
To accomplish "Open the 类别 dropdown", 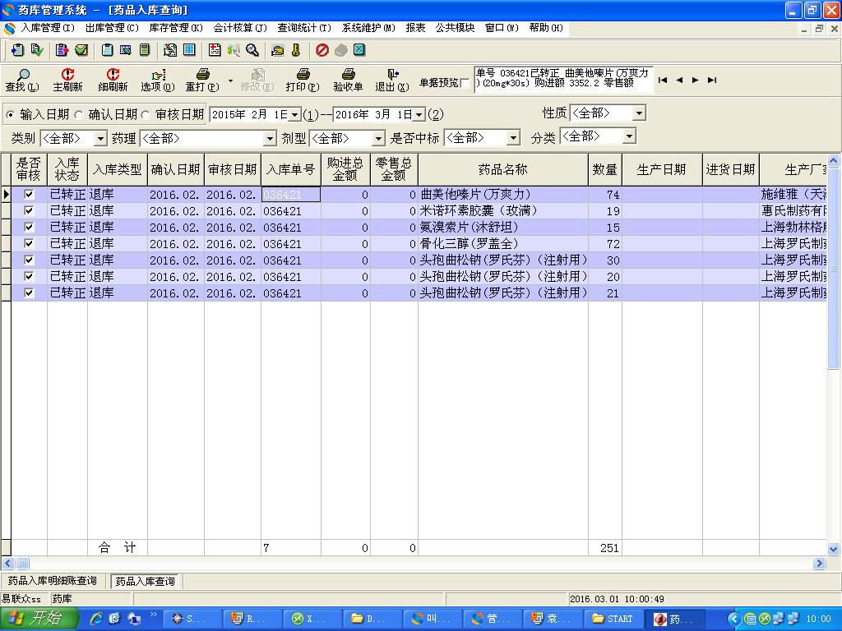I will click(100, 138).
